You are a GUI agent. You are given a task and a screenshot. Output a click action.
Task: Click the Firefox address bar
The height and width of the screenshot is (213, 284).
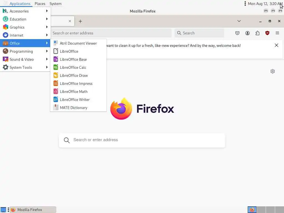(x=111, y=33)
